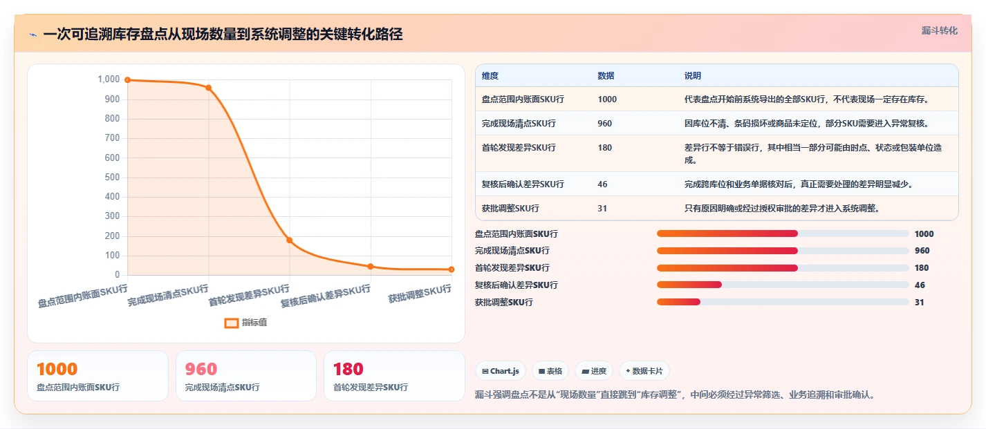The width and height of the screenshot is (986, 429).
Task: Click the 1,000 y-axis label
Action: 109,79
